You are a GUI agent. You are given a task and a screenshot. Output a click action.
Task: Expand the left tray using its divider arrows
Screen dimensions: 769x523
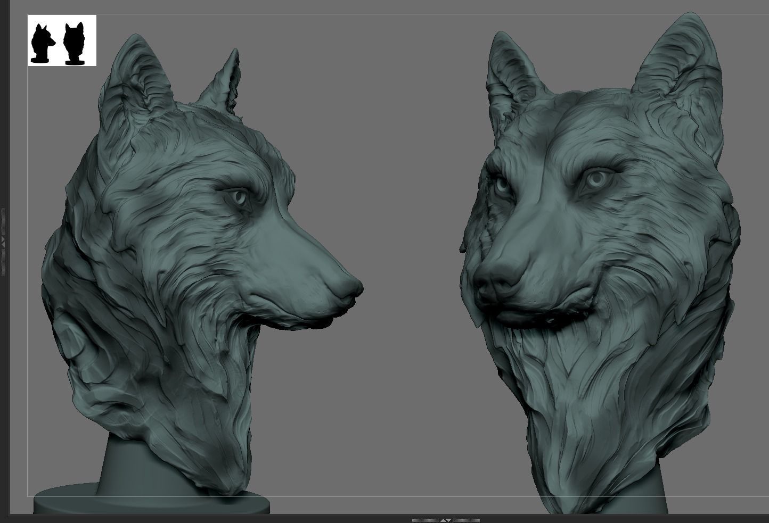pos(2,242)
